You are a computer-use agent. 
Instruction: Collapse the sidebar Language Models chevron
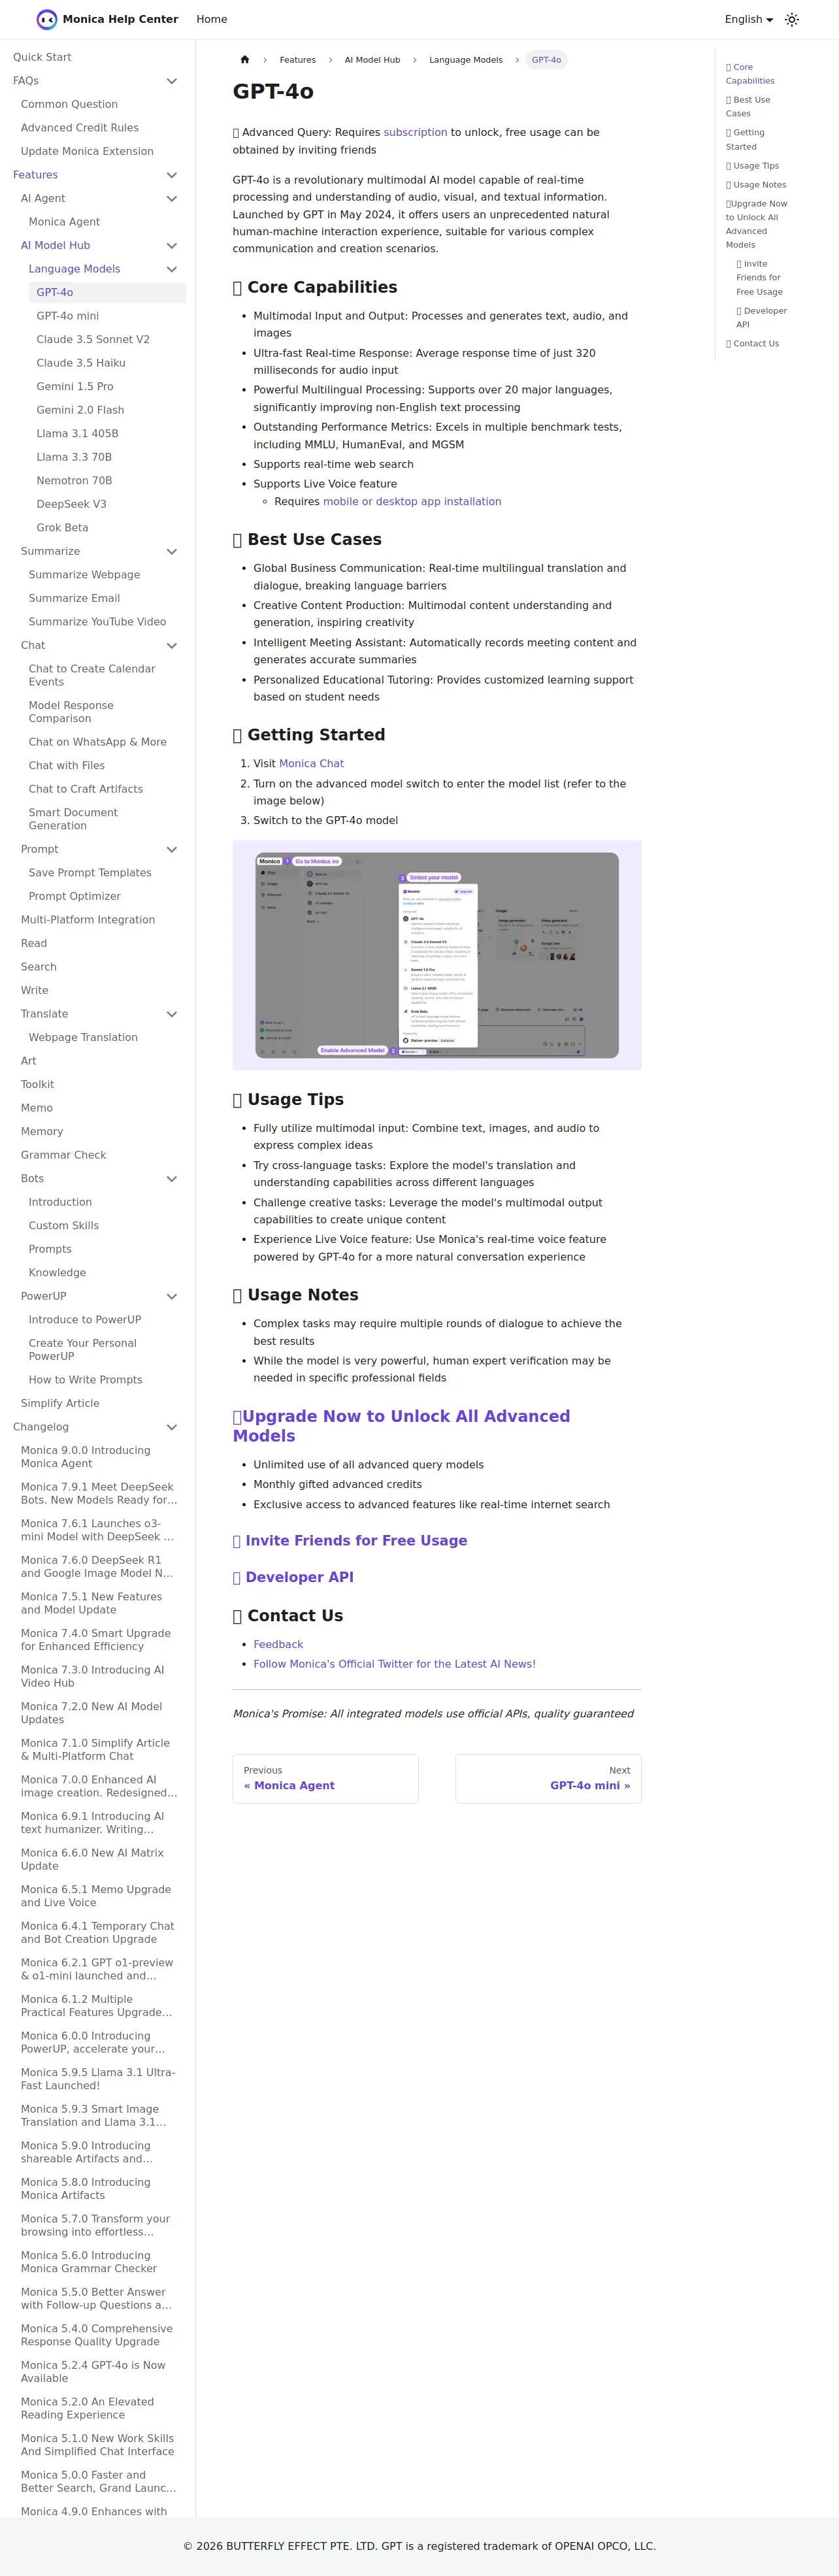click(x=172, y=269)
